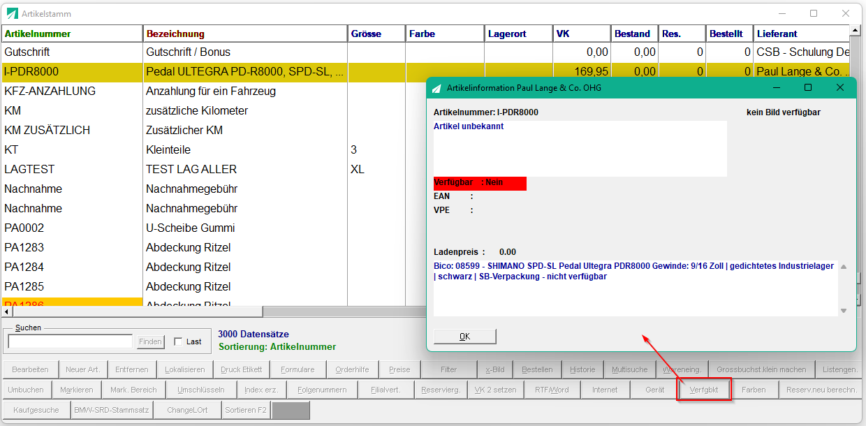Click the Verfgbkt availability button
The width and height of the screenshot is (866, 426).
(704, 390)
